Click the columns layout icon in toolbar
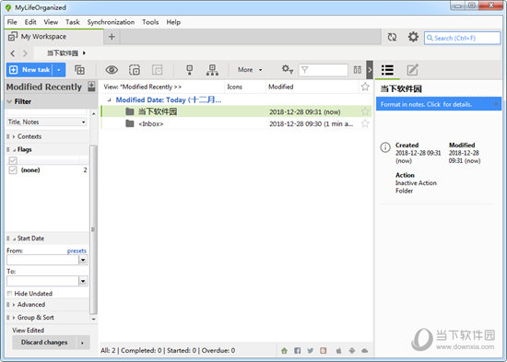 pos(358,70)
